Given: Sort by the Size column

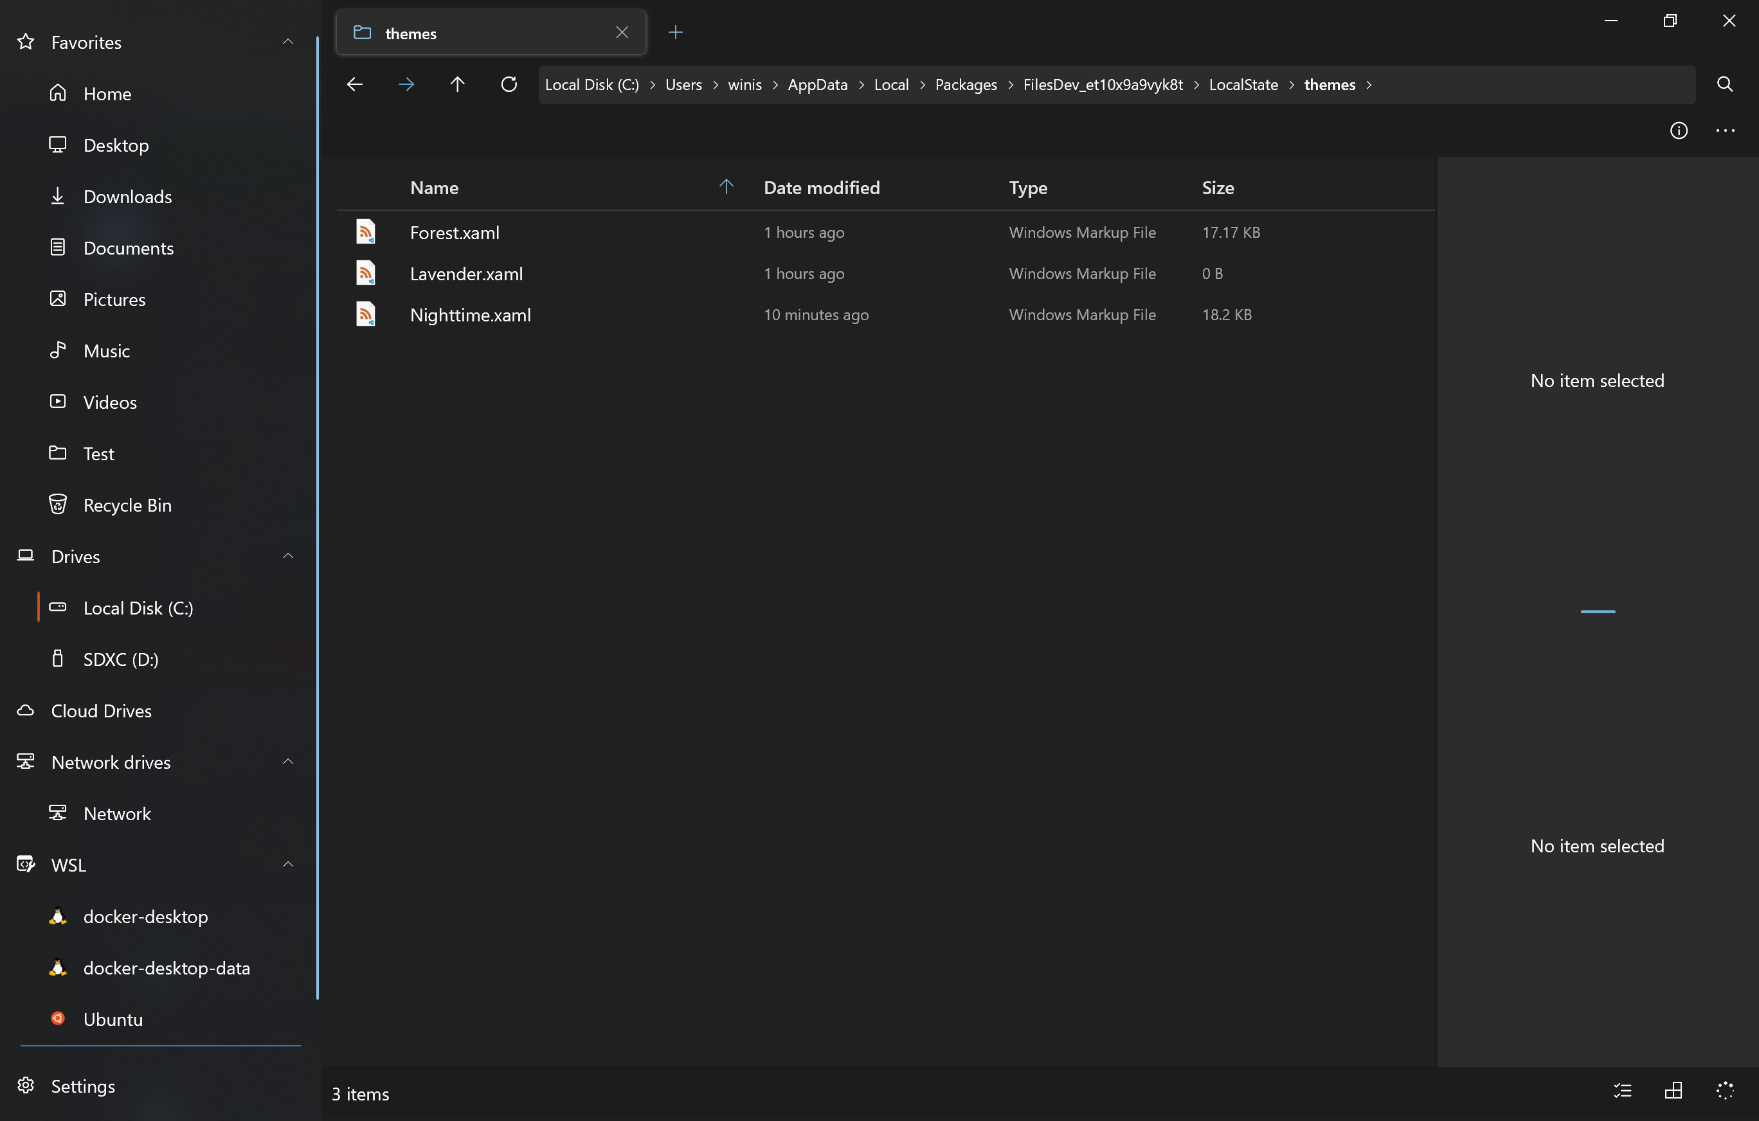Looking at the screenshot, I should coord(1218,188).
